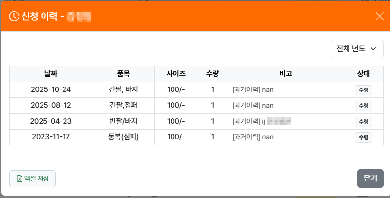This screenshot has width=390, height=198.
Task: Close the dialog with the X icon
Action: click(380, 16)
